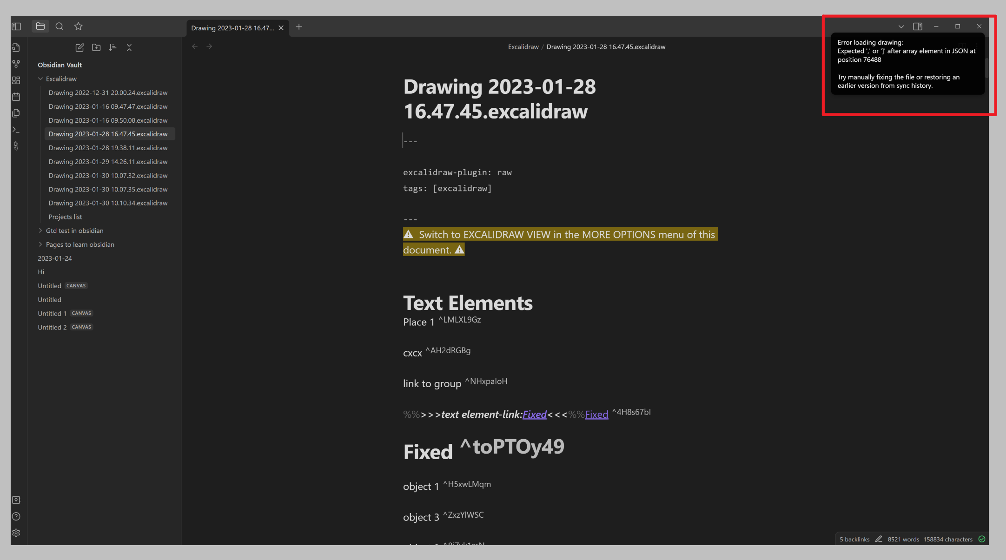Expand the 'Gtd test in obsidian' folder
Viewport: 1006px width, 560px height.
tap(40, 231)
